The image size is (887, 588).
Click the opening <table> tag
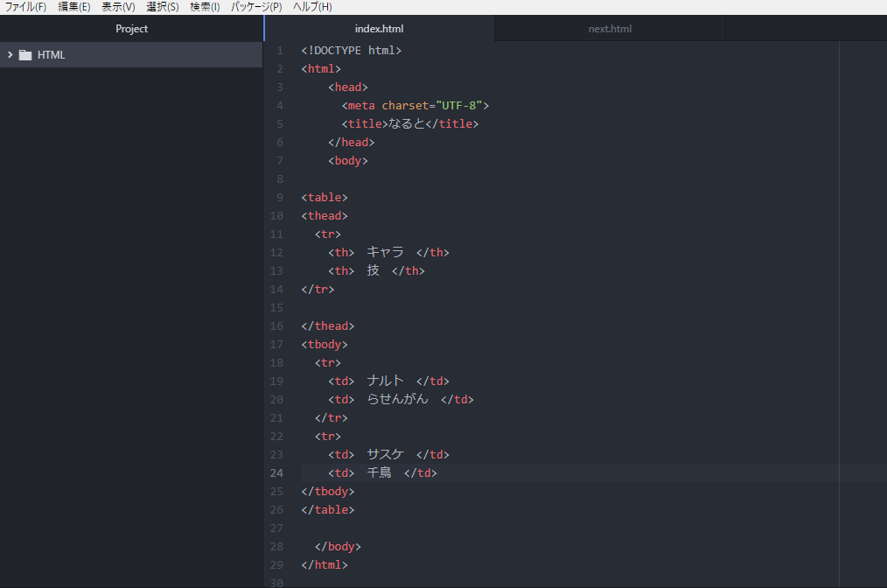pos(325,198)
